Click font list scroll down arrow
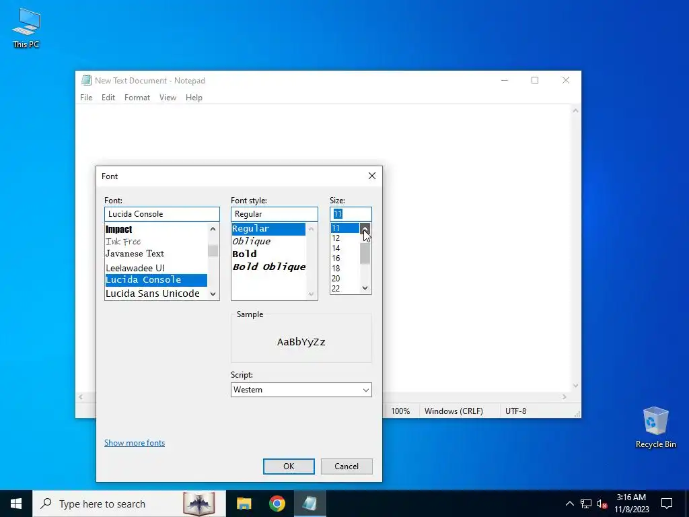 (213, 294)
